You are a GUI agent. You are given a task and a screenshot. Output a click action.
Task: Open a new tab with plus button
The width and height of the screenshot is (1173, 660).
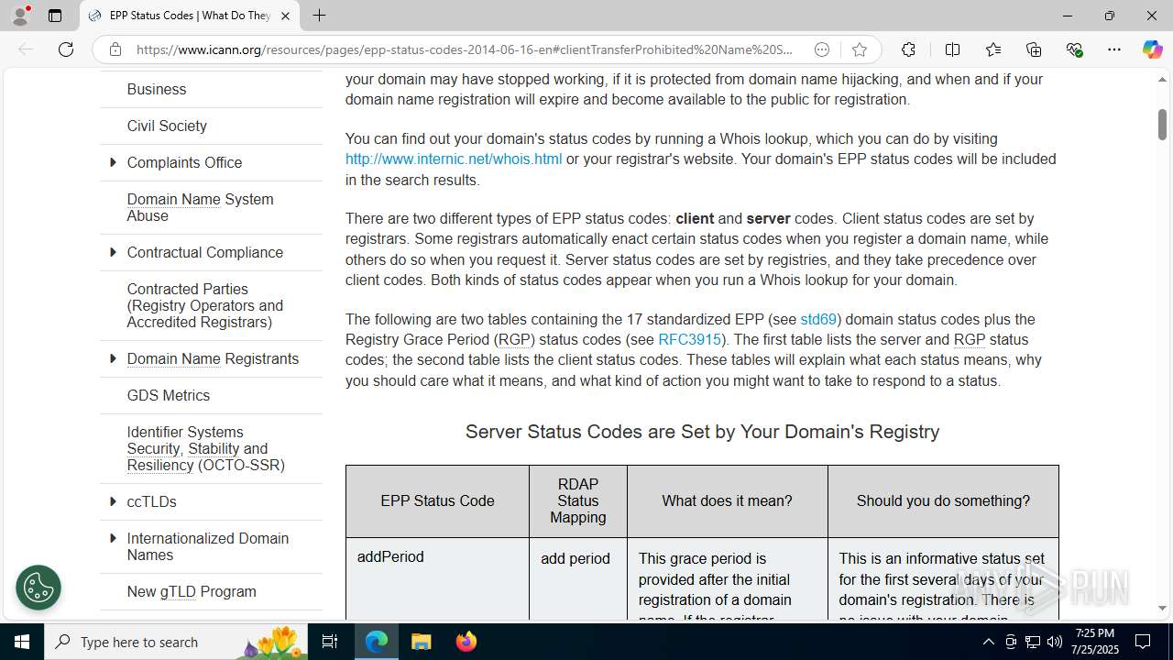[319, 16]
